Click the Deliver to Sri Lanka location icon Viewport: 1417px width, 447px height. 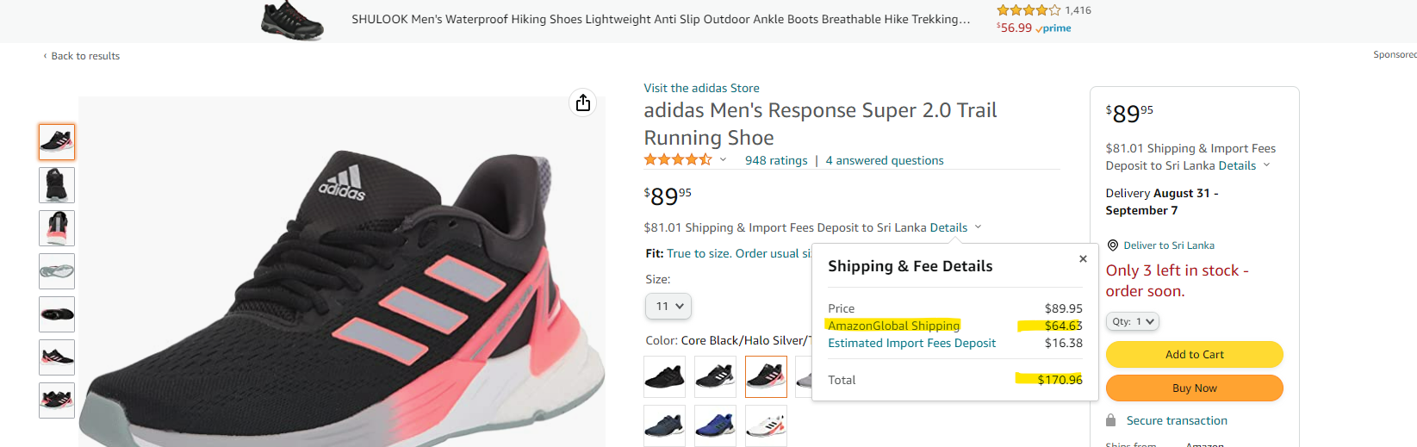click(x=1112, y=245)
